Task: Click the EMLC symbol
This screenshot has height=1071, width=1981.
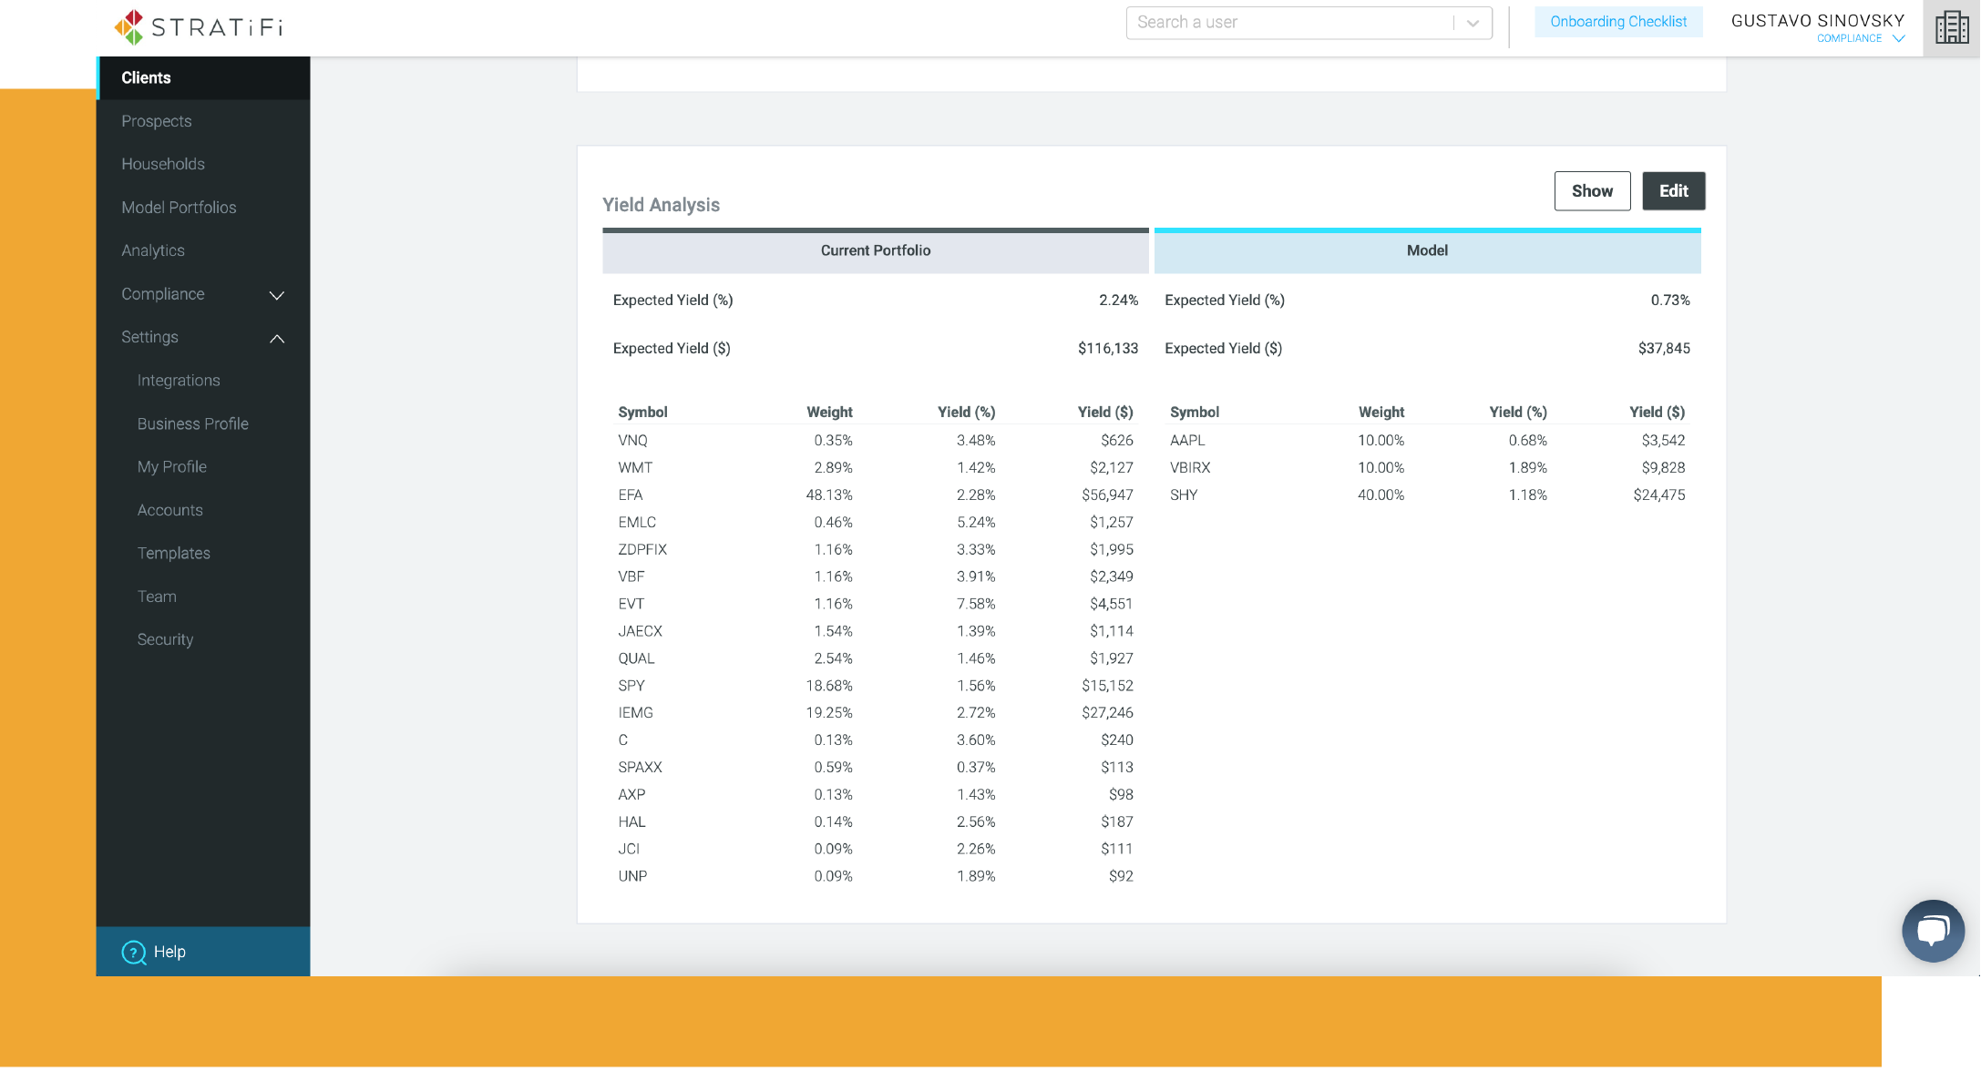Action: coord(637,523)
